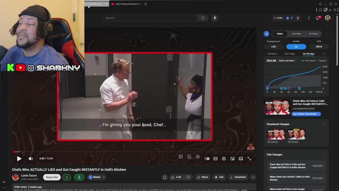339x191 pixels.
Task: Focus the YouTube search field
Action: coord(150,18)
